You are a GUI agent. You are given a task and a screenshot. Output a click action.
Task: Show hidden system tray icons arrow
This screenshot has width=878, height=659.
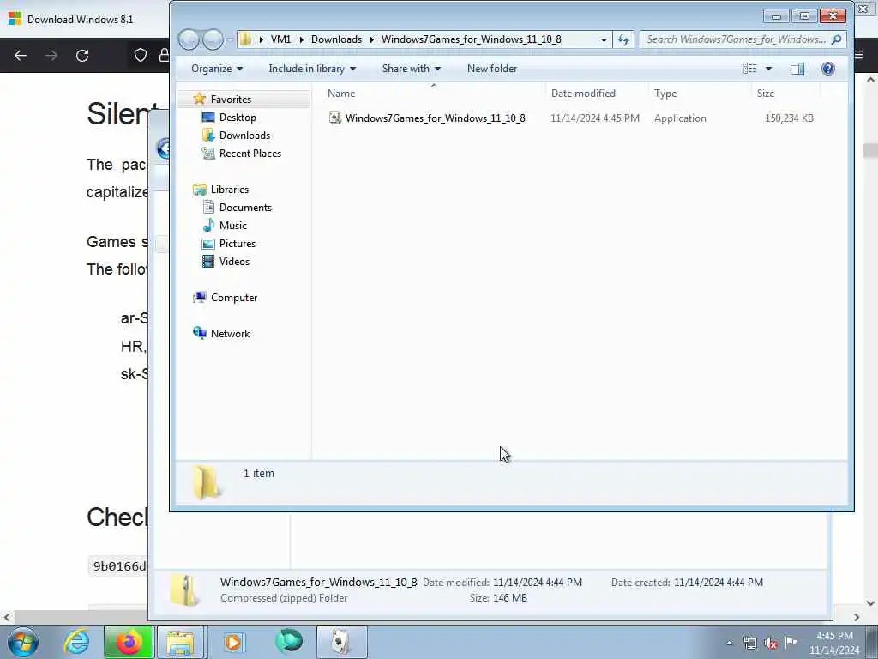[729, 644]
